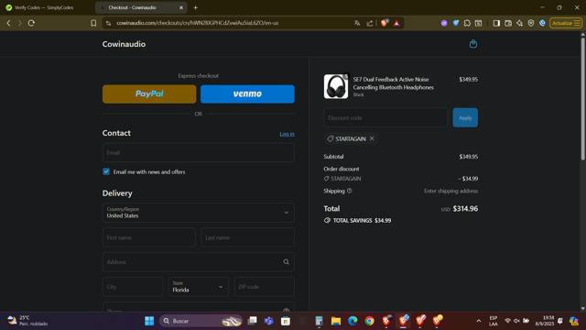
Task: Open the Brave VPN shield icon
Action: (531, 23)
